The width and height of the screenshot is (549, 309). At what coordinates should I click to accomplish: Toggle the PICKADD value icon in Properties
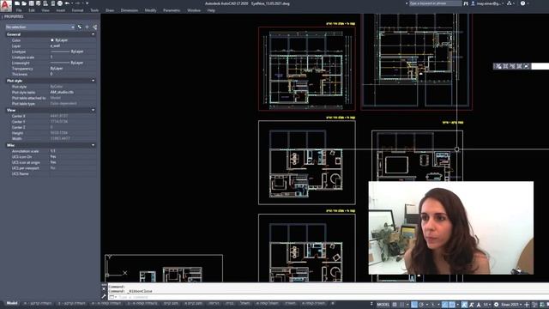click(x=80, y=27)
